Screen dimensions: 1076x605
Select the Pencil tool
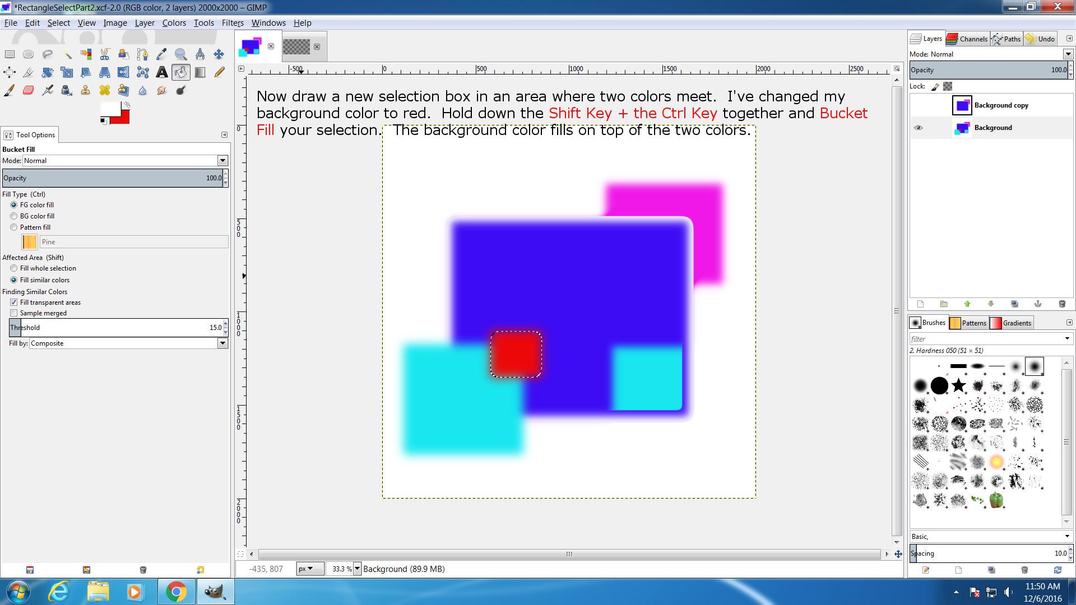(219, 72)
